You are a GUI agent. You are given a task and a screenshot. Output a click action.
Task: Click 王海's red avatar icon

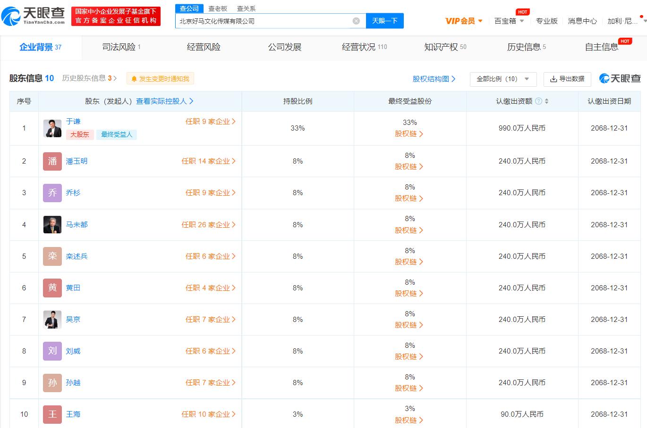point(52,414)
